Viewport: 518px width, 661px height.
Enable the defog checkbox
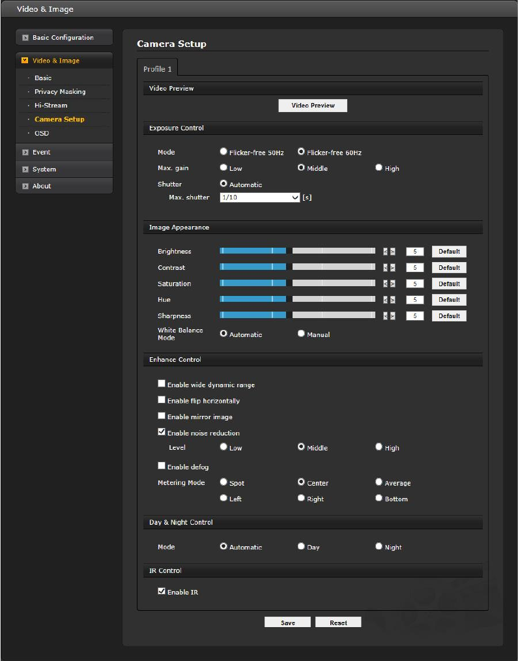162,465
